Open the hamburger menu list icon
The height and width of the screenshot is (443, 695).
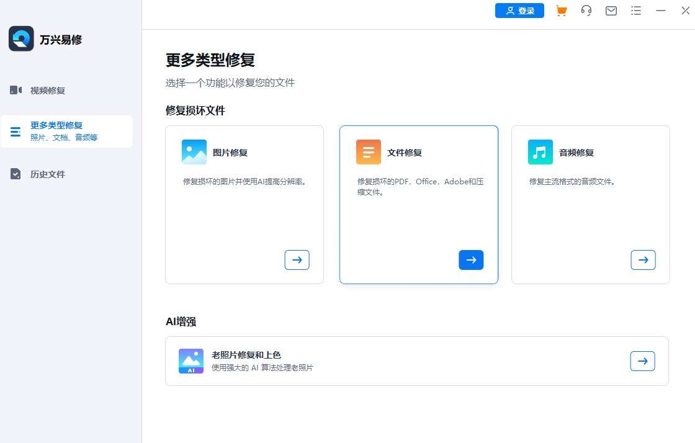[636, 11]
